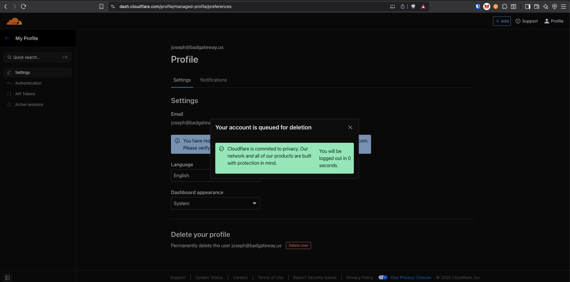This screenshot has height=282, width=570.
Task: Toggle the browser sidebar panel icon
Action: click(528, 6)
